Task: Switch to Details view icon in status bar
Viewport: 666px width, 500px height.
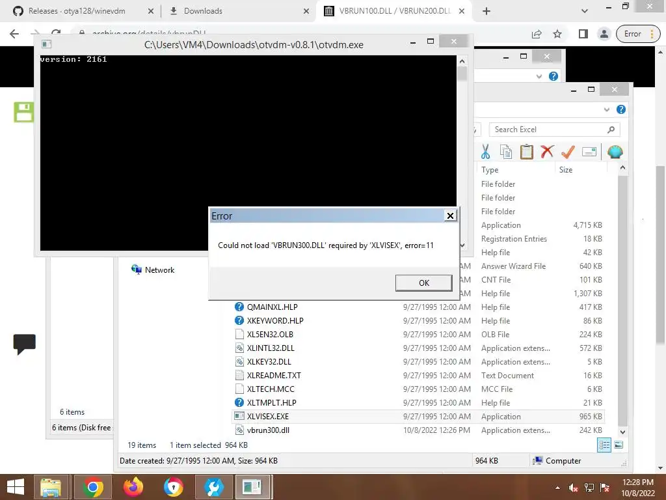Action: point(604,445)
